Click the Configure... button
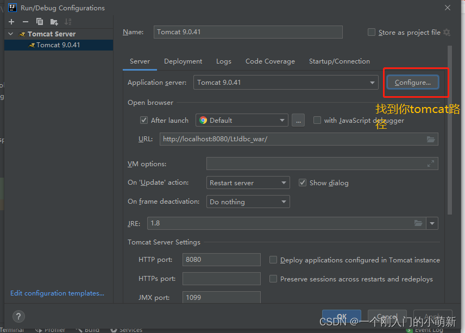This screenshot has width=465, height=333. (412, 83)
